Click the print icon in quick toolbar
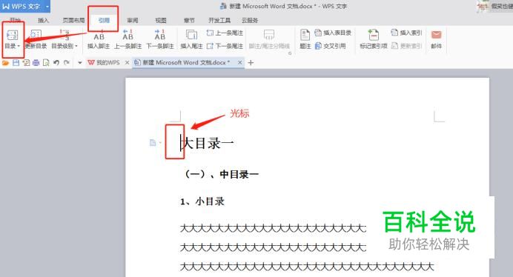The width and height of the screenshot is (513, 277). [36, 63]
